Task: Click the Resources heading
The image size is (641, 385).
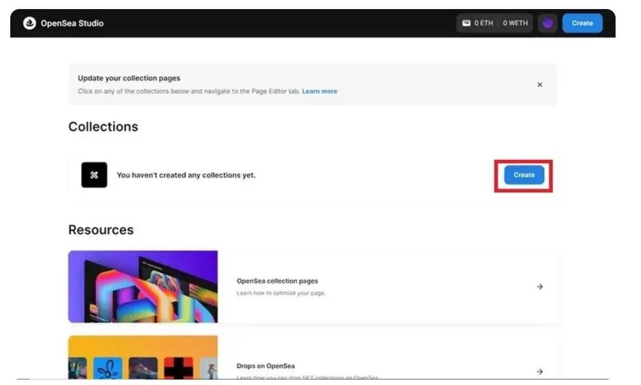Action: 101,230
